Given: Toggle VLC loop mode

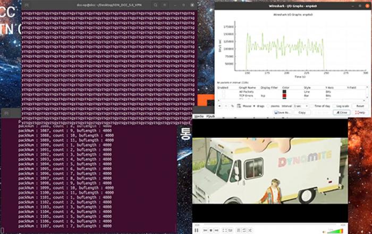Looking at the screenshot, I should click(244, 230).
